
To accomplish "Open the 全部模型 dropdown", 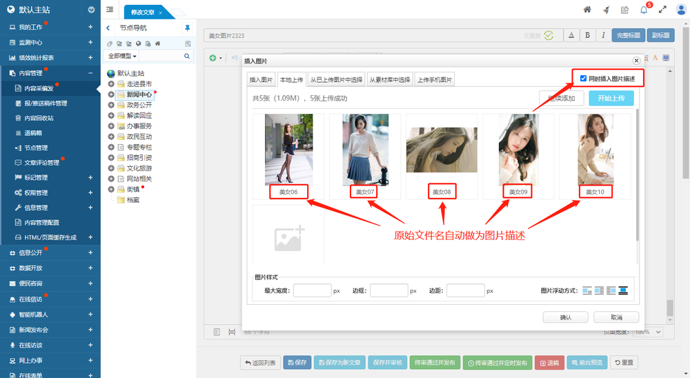I will (x=121, y=56).
